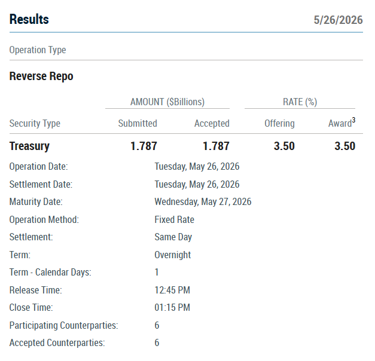Click the RATE (%) column group header
This screenshot has width=375, height=361.
[300, 102]
